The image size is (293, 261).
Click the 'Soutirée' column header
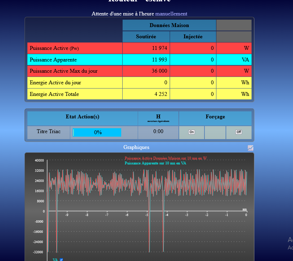(146, 37)
